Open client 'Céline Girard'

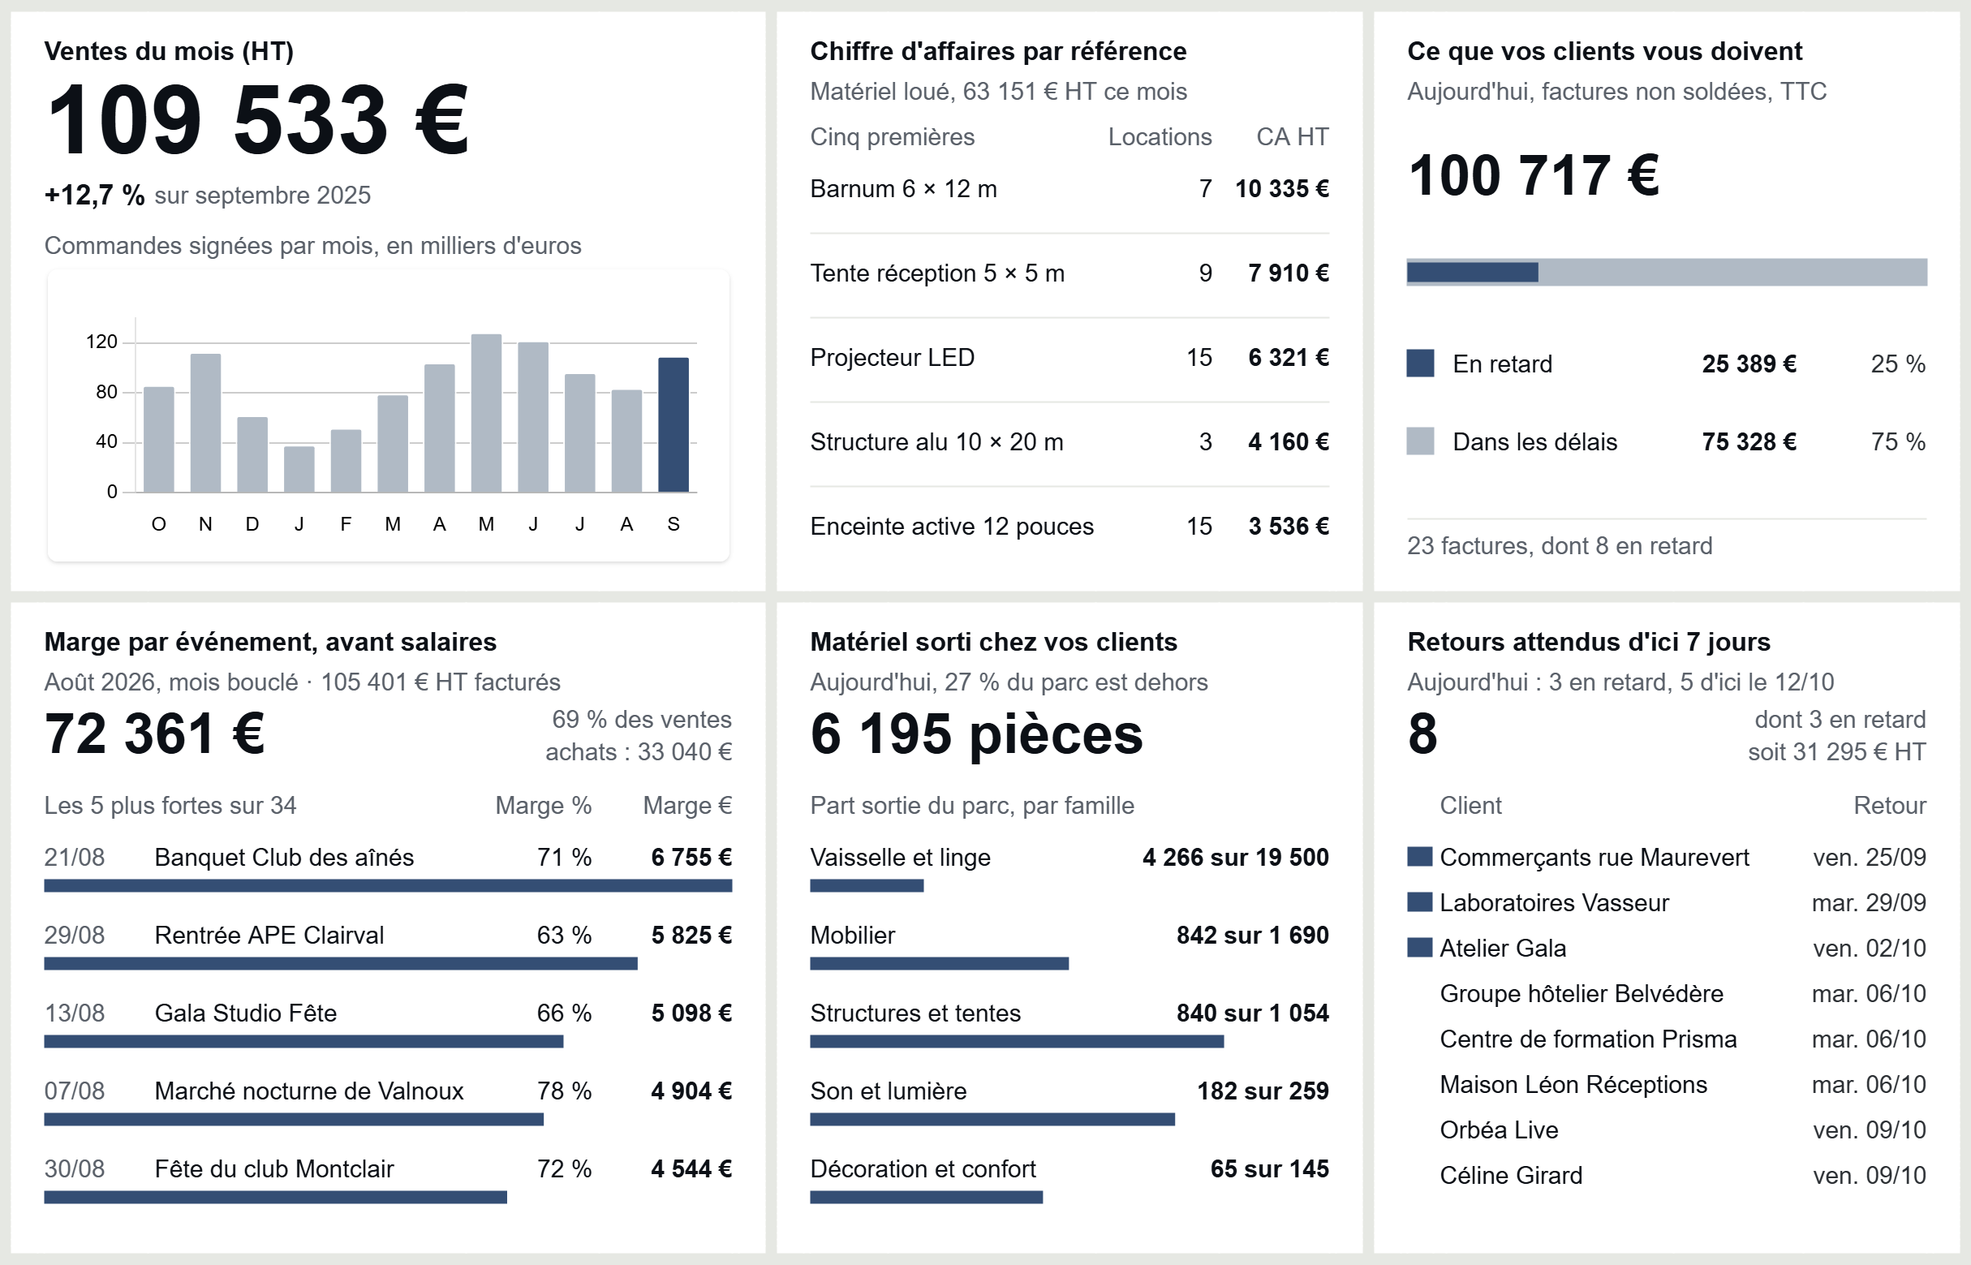[1511, 1176]
